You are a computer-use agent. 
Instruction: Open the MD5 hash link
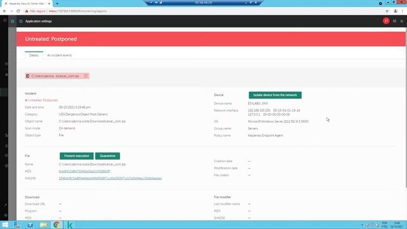85,171
